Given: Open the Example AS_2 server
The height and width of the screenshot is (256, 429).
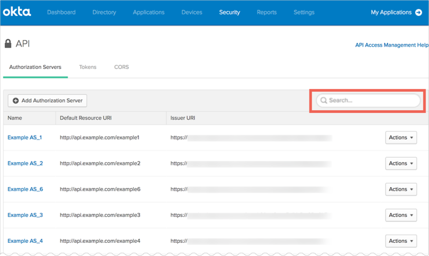Looking at the screenshot, I should click(x=25, y=163).
